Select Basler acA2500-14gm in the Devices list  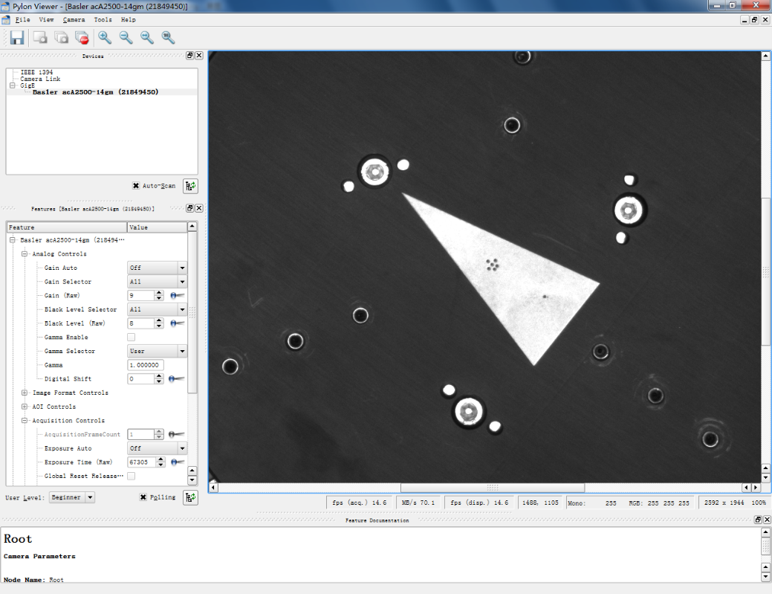(95, 92)
